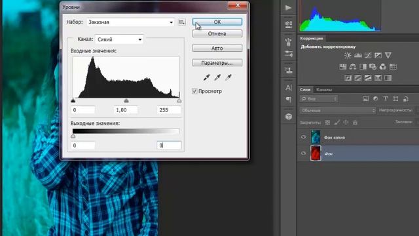This screenshot has width=419, height=236.
Task: Open the layer filter type dropdown
Action: (319, 99)
